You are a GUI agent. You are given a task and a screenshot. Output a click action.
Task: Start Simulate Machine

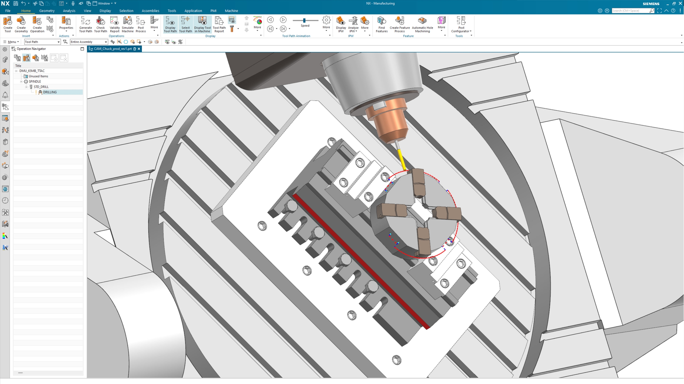(x=127, y=24)
